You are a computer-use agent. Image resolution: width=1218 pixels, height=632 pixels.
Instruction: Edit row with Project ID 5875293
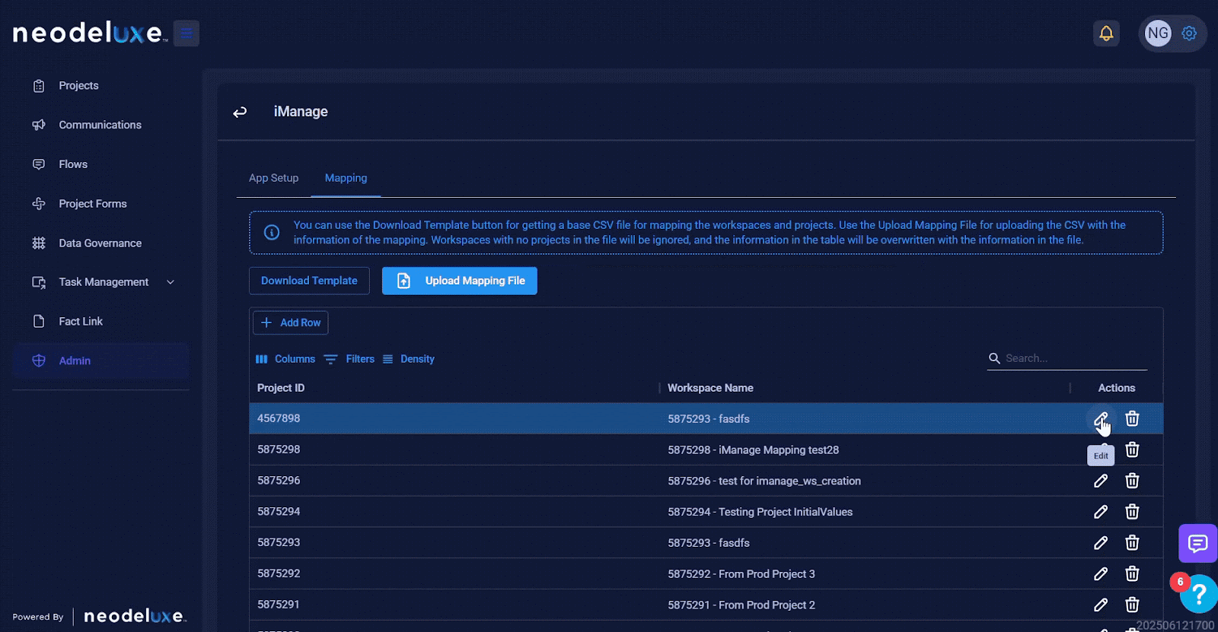1101,543
